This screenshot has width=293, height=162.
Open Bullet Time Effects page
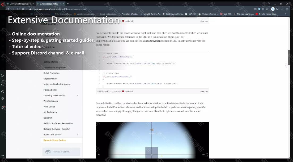(x=53, y=135)
